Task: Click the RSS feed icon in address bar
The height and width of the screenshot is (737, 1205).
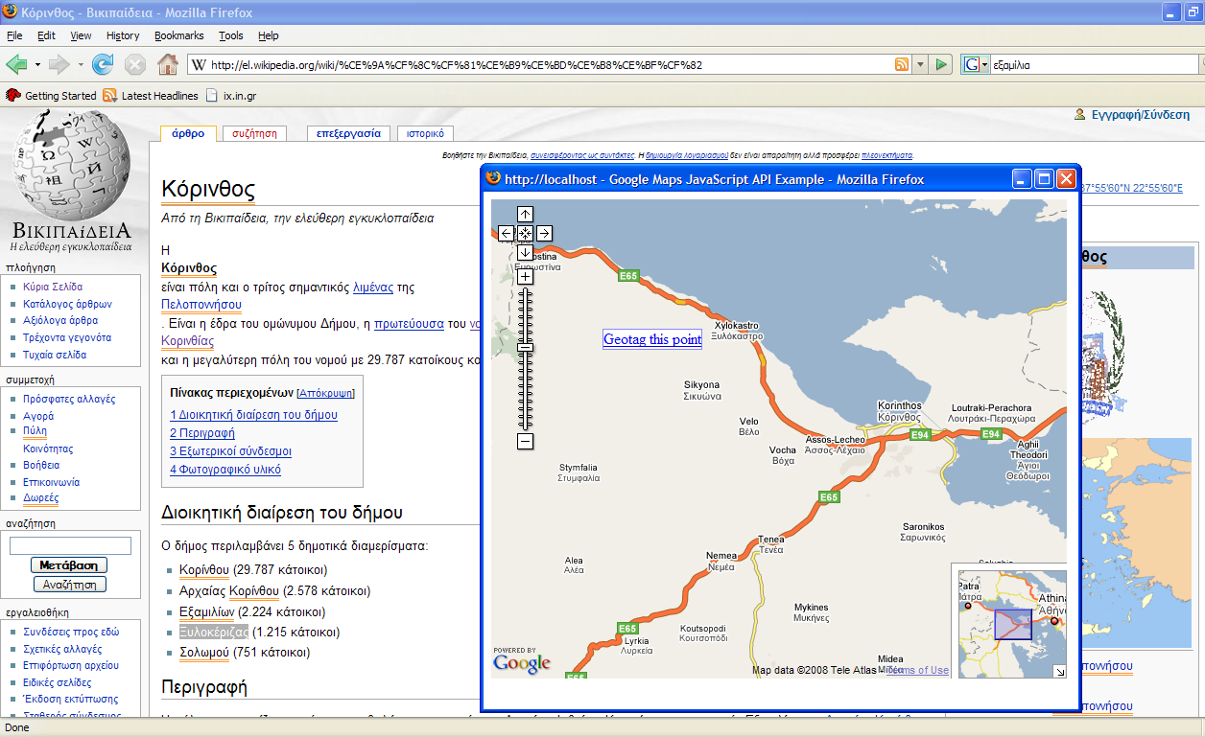Action: 902,65
